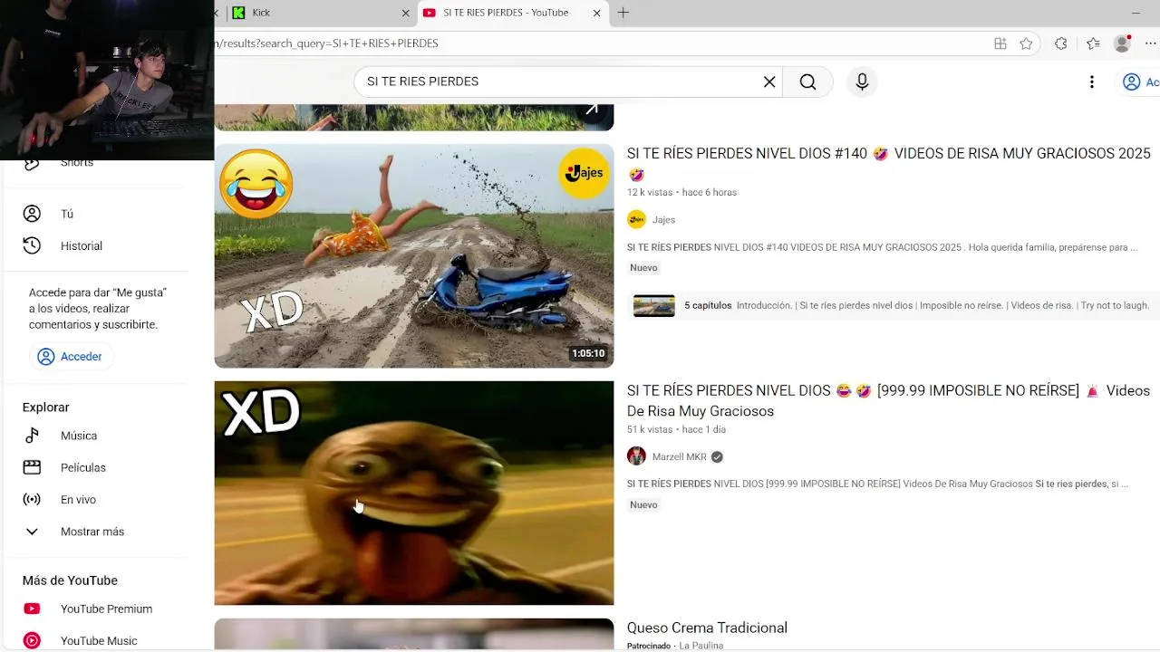Click Más de YouTube heading
The image size is (1160, 652).
[x=70, y=580]
